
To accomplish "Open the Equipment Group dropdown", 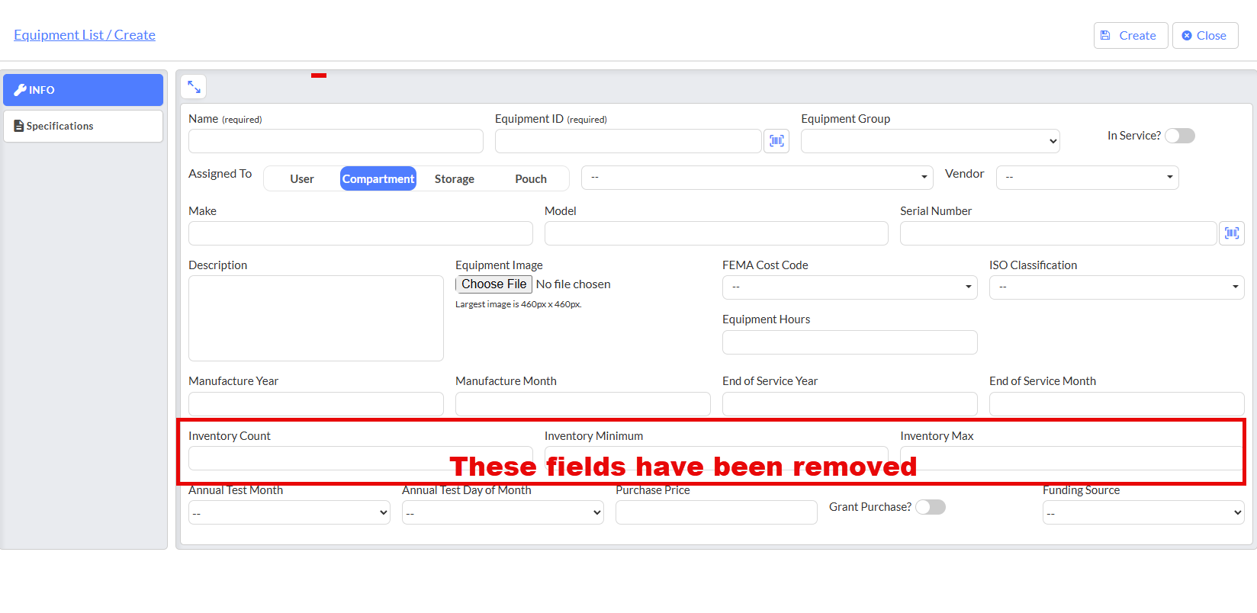I will (x=931, y=141).
